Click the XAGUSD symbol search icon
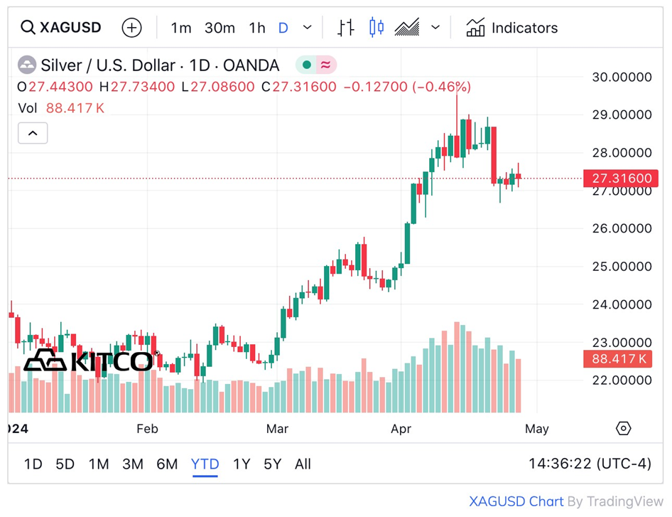The height and width of the screenshot is (517, 672). coord(28,28)
